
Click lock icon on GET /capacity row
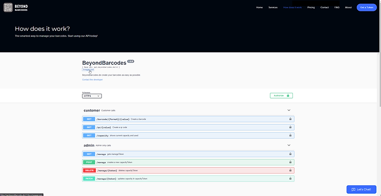(x=290, y=135)
